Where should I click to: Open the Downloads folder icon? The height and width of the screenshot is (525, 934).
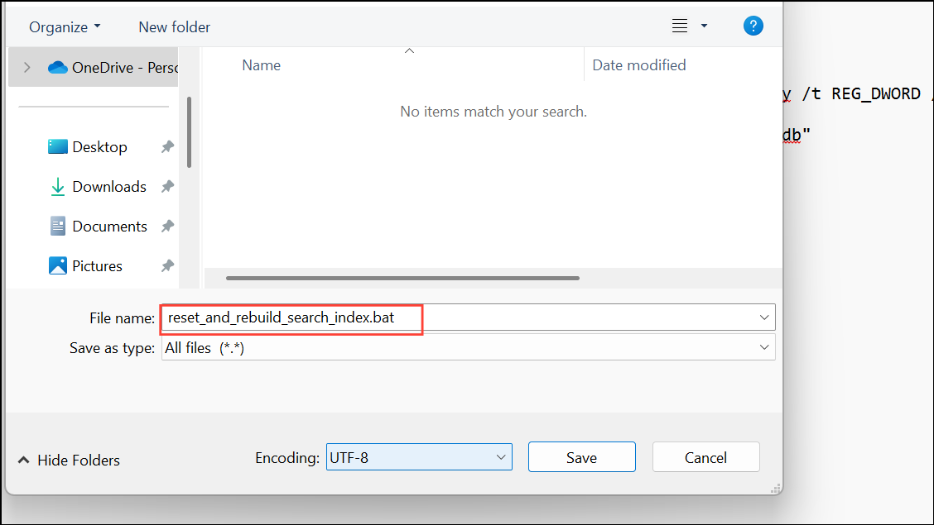pos(58,186)
